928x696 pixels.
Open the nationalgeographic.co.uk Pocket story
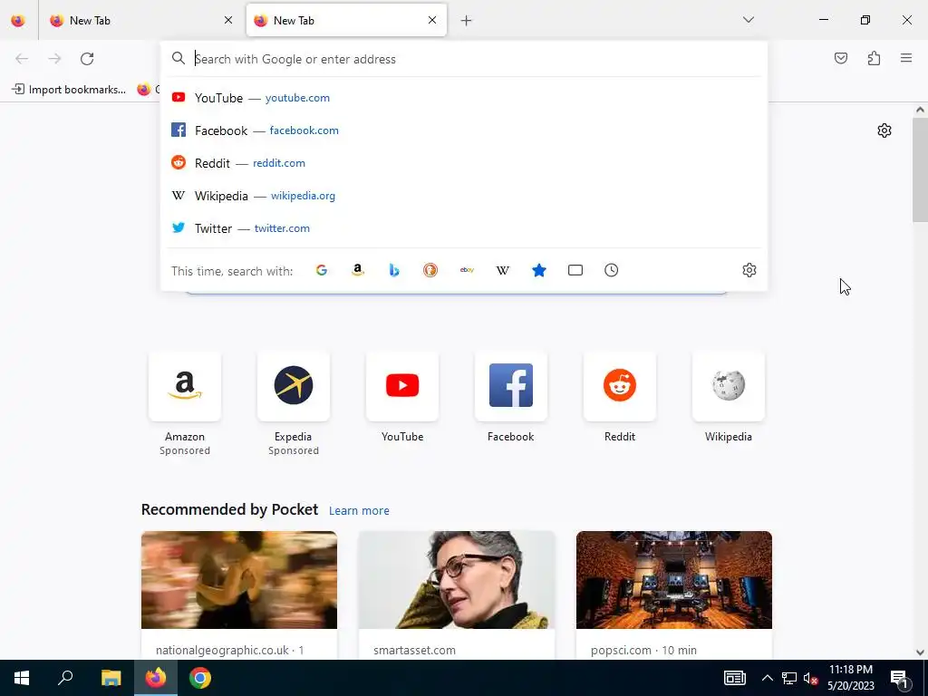(x=239, y=595)
